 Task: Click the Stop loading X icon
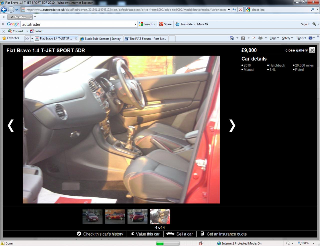pyautogui.click(x=240, y=10)
